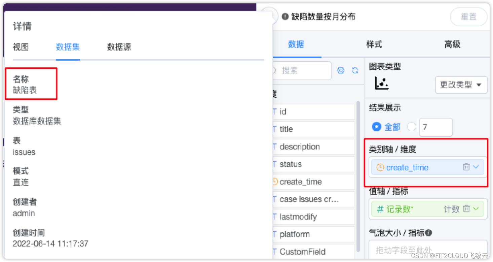Click the type value 数据库数据集
This screenshot has height=262, width=493.
tap(37, 121)
